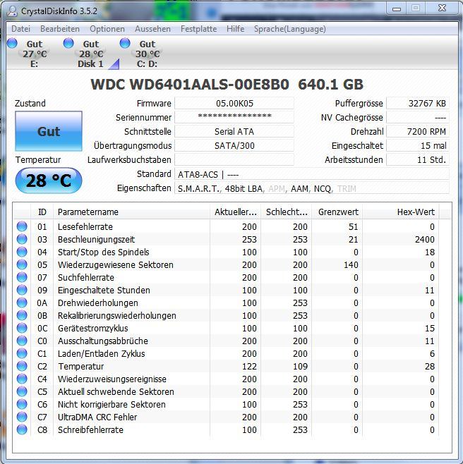The width and height of the screenshot is (463, 464).
Task: Open the Hilfe menu
Action: pos(236,29)
